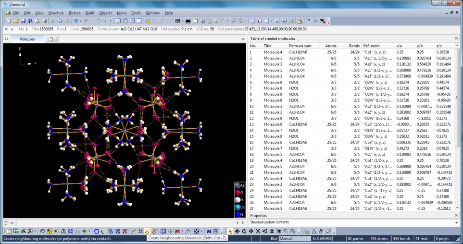Switch to the Molecules tab
Image resolution: width=463 pixels, height=244 pixels.
pos(27,39)
